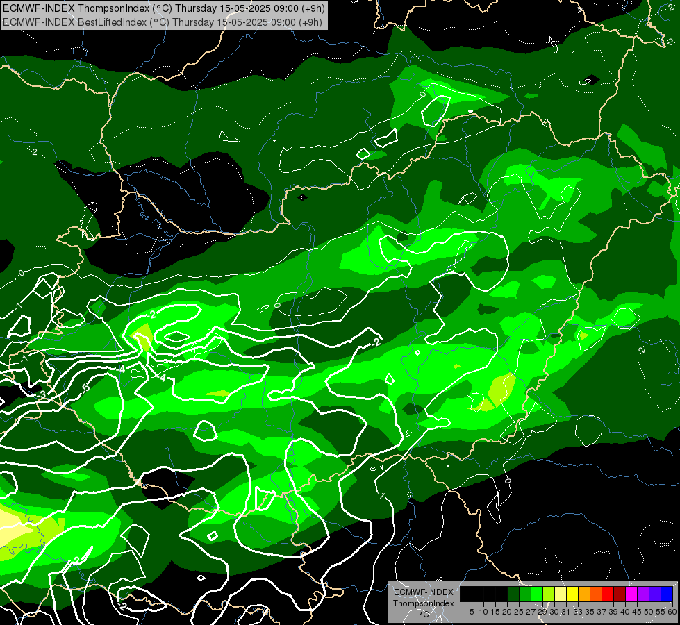Viewport: 680px width, 625px height.
Task: Click the legend tick label '29'
Action: (x=542, y=612)
